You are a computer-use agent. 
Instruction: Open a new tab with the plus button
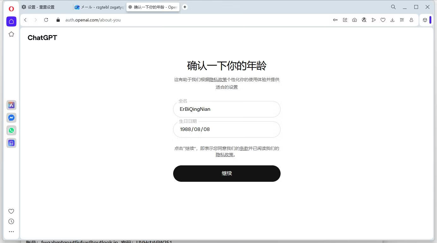coord(185,7)
